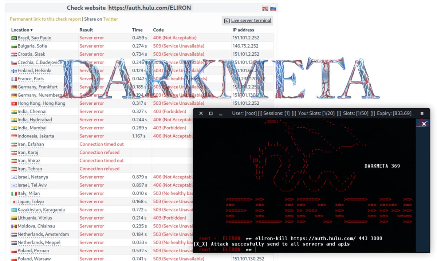Image resolution: width=437 pixels, height=261 pixels.
Task: Open Germany, Nuremberg location link
Action: point(40,95)
